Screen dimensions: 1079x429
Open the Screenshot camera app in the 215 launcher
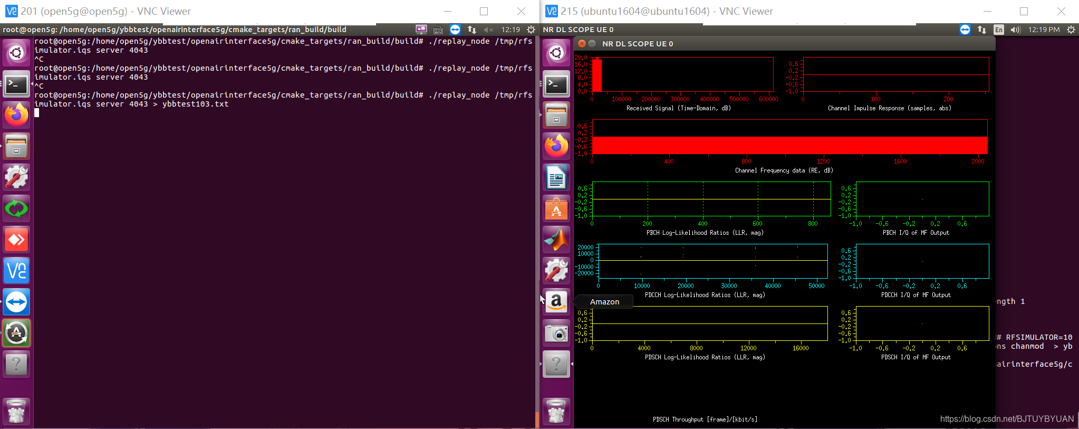(556, 333)
